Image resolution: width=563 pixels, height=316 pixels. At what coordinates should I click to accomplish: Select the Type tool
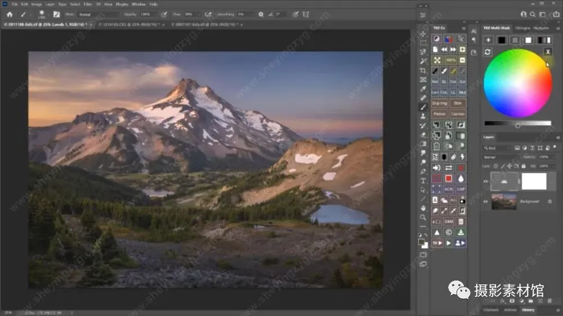(423, 181)
